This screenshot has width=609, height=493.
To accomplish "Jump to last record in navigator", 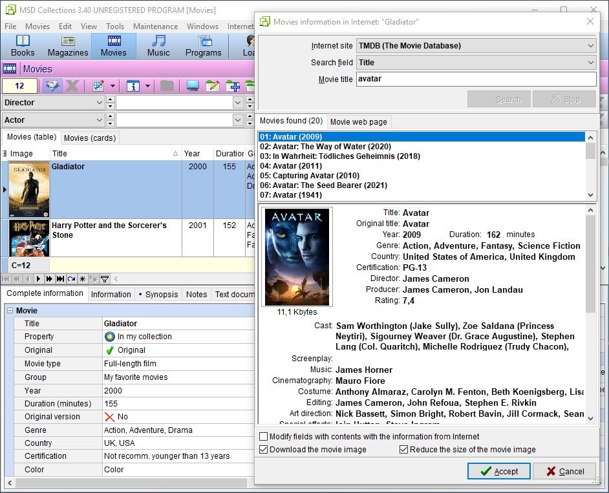I will tap(60, 279).
